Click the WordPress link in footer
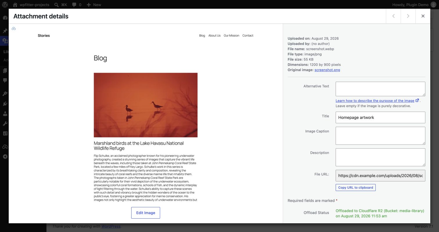 pos(111,226)
